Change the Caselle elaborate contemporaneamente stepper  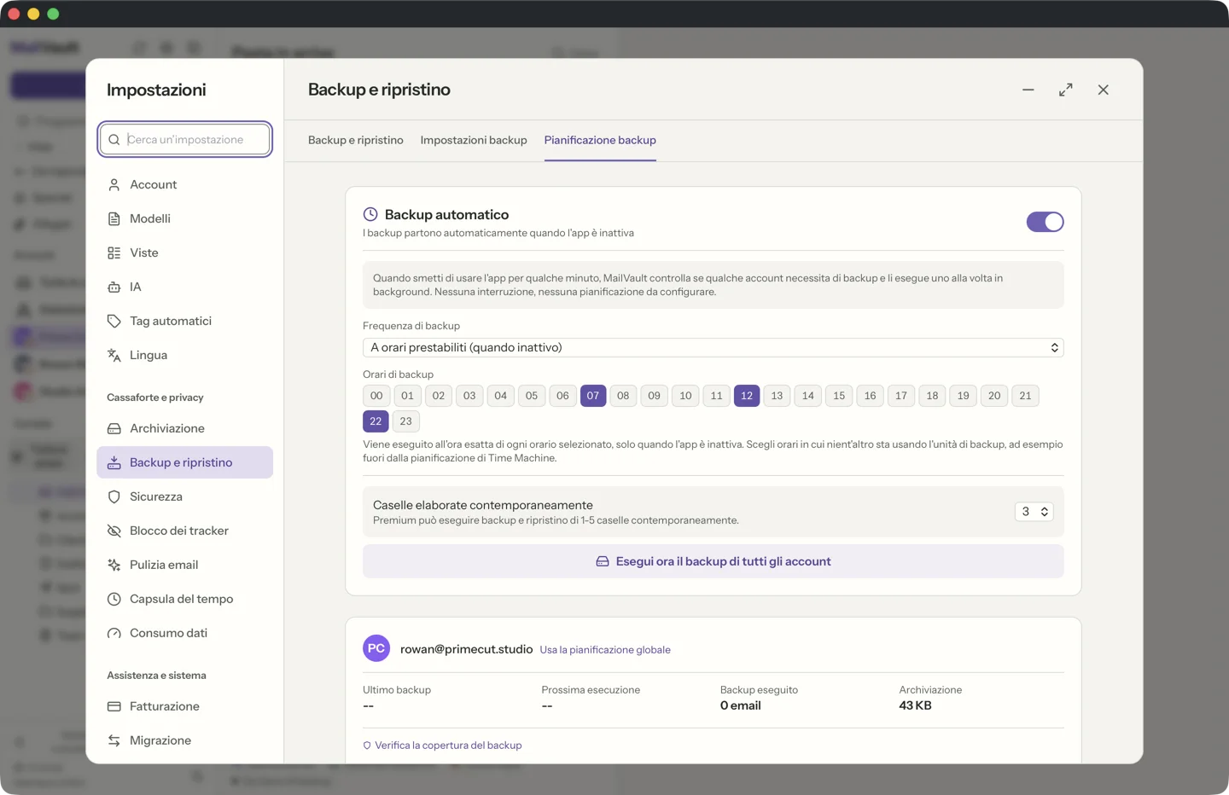pyautogui.click(x=1034, y=512)
